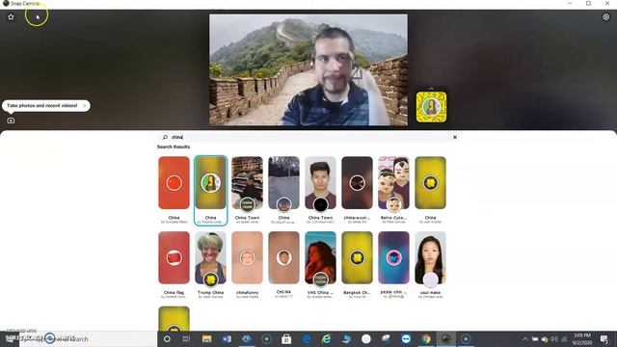
Task: Click the take photo camera icon
Action: tap(11, 120)
